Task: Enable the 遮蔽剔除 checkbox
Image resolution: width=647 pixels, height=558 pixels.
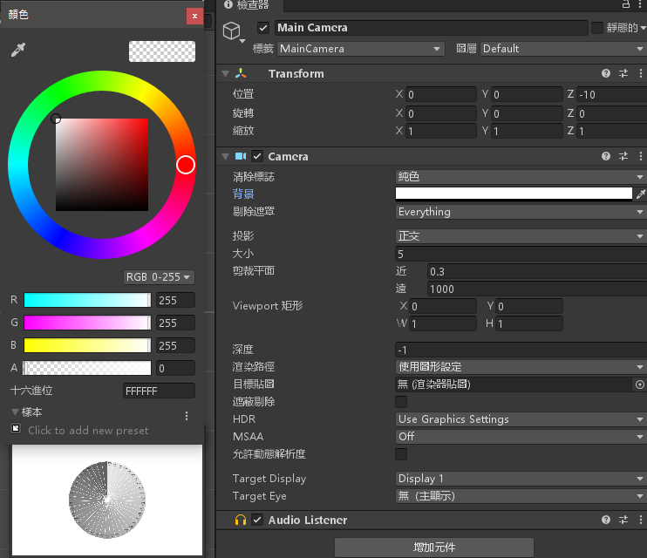Action: (x=401, y=402)
